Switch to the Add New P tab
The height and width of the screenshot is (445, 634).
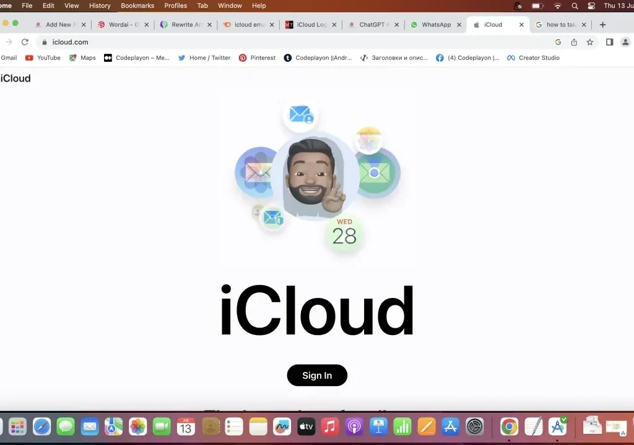(61, 25)
